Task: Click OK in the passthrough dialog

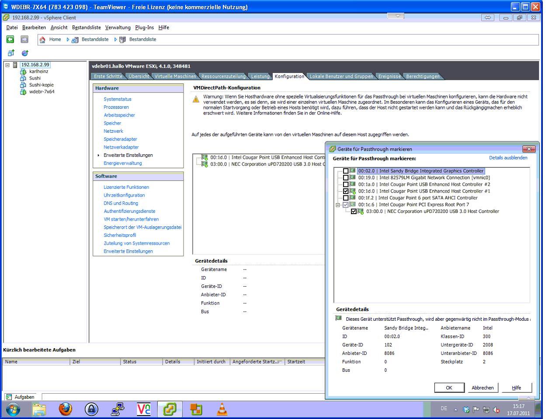Action: click(449, 388)
